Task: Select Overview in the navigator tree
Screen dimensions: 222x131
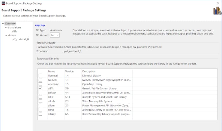Action: point(10,23)
